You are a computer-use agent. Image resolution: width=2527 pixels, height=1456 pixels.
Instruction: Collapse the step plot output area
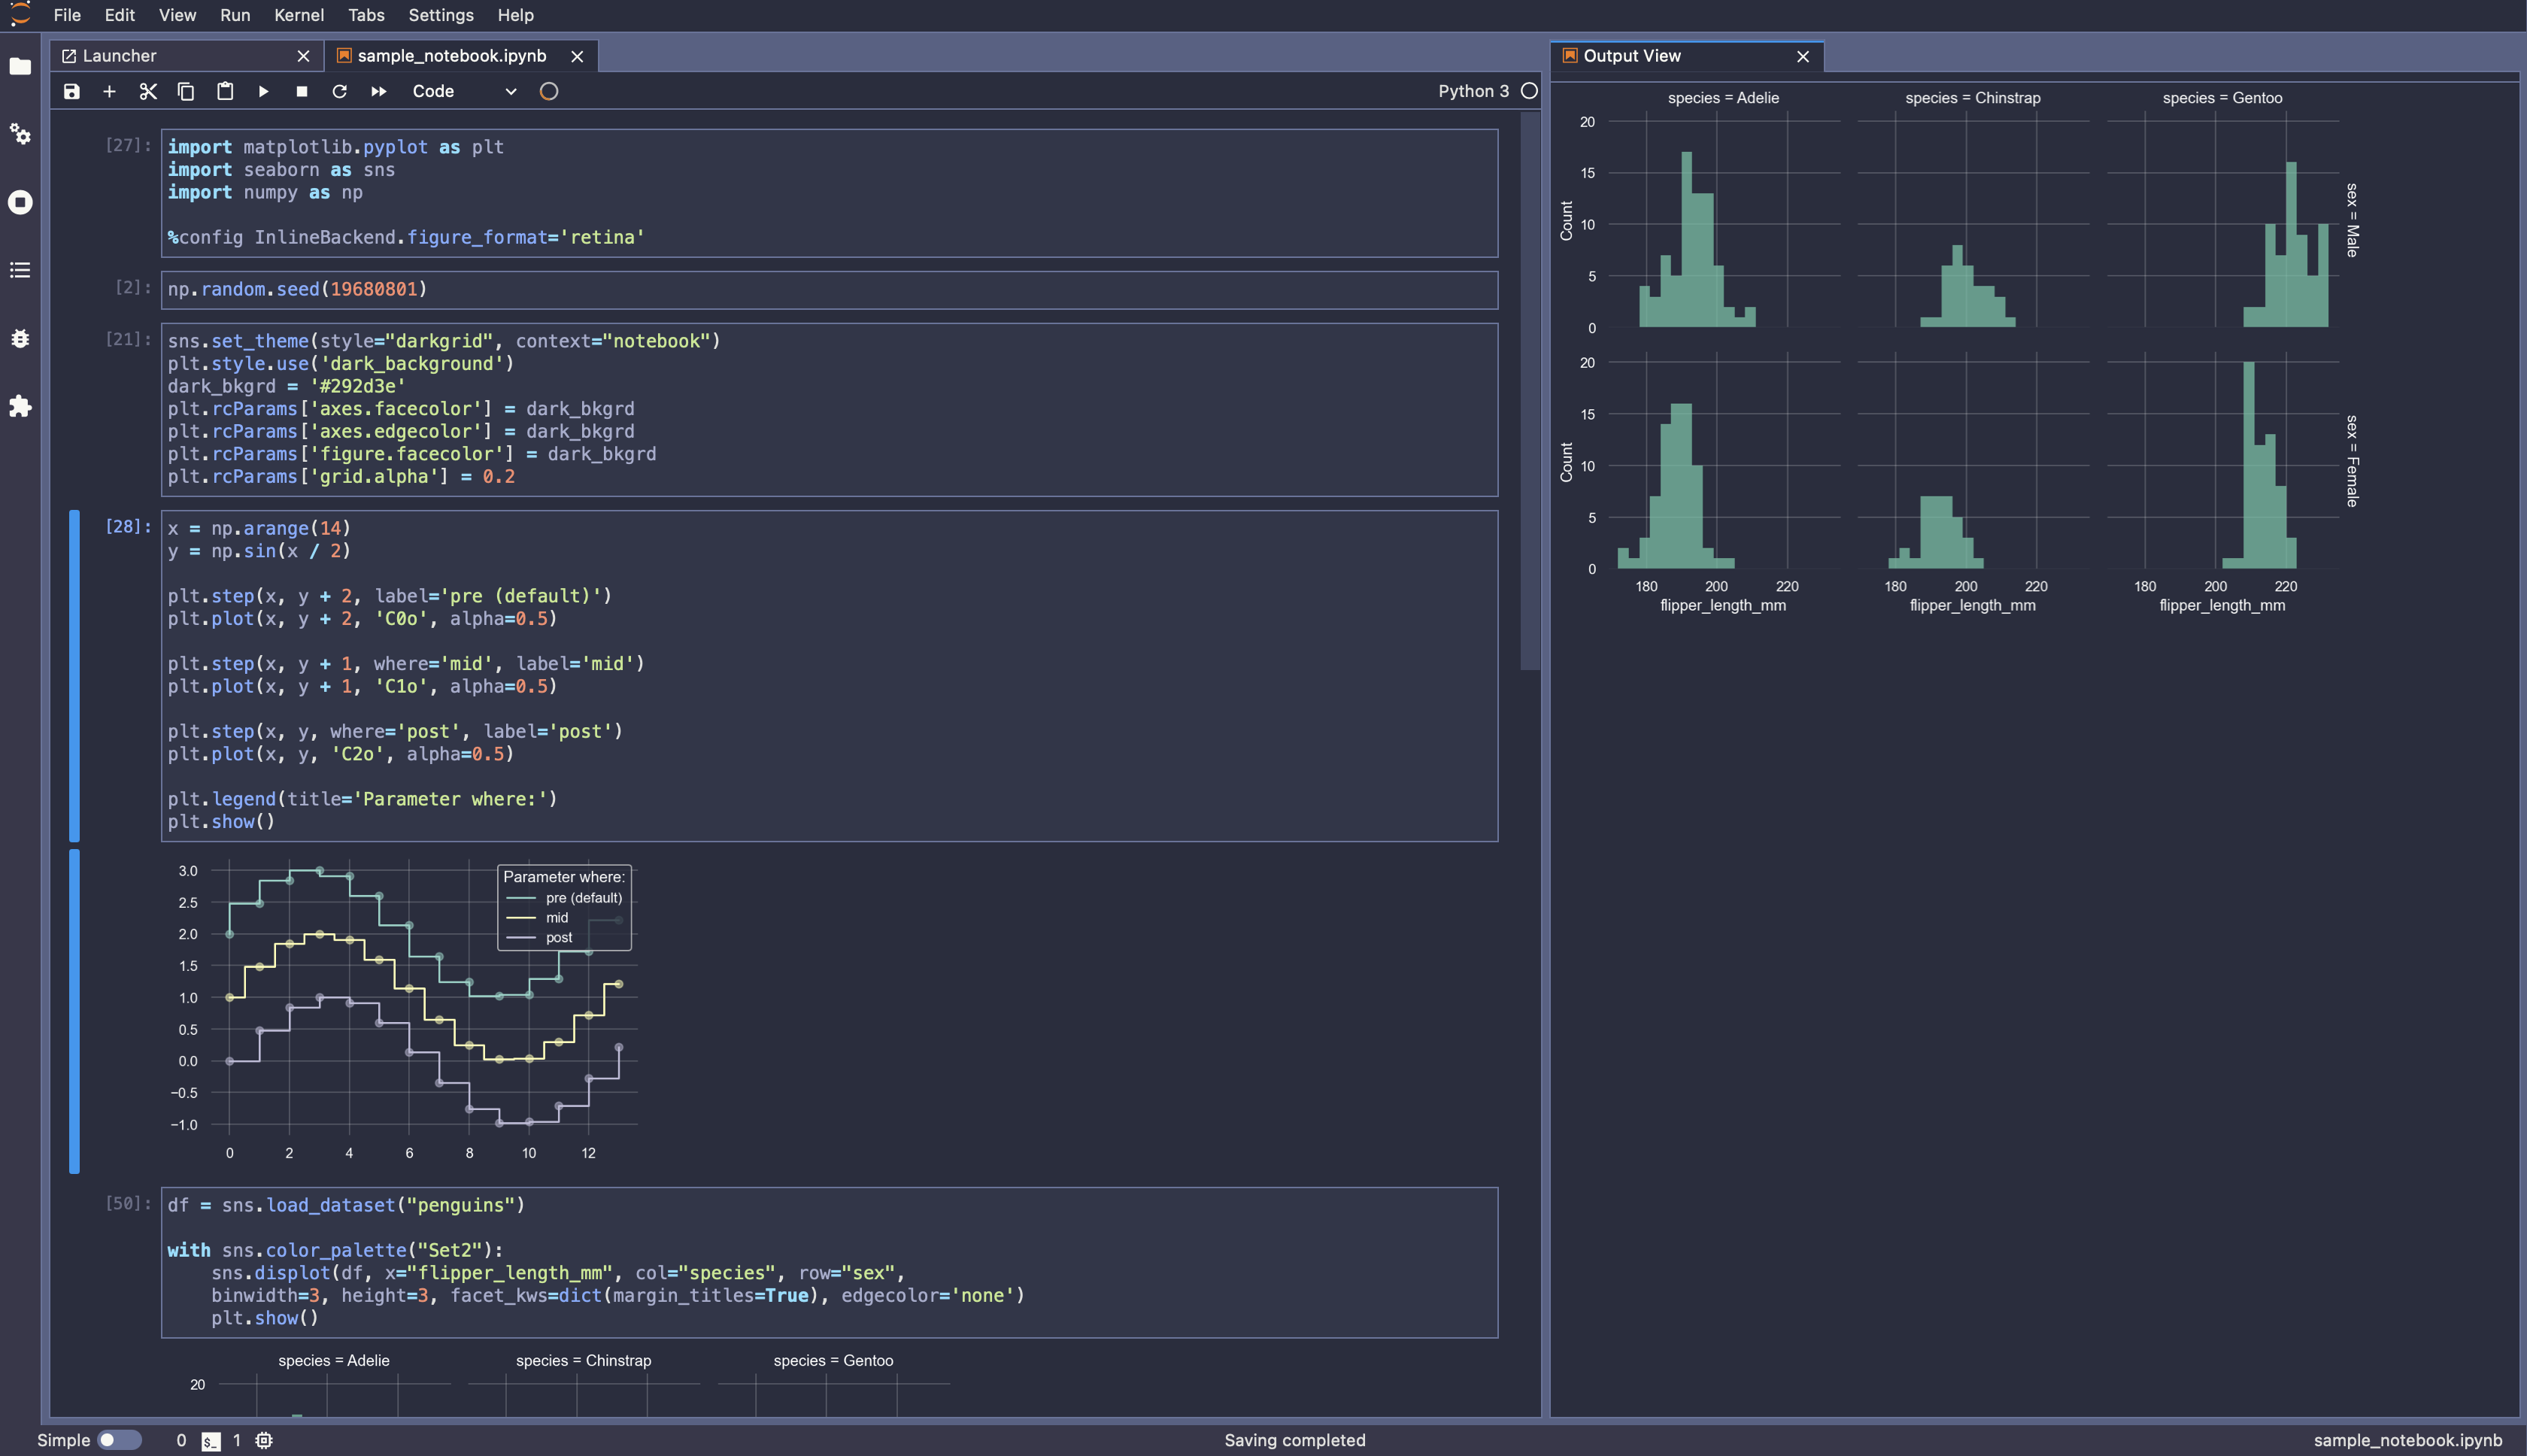(74, 1010)
